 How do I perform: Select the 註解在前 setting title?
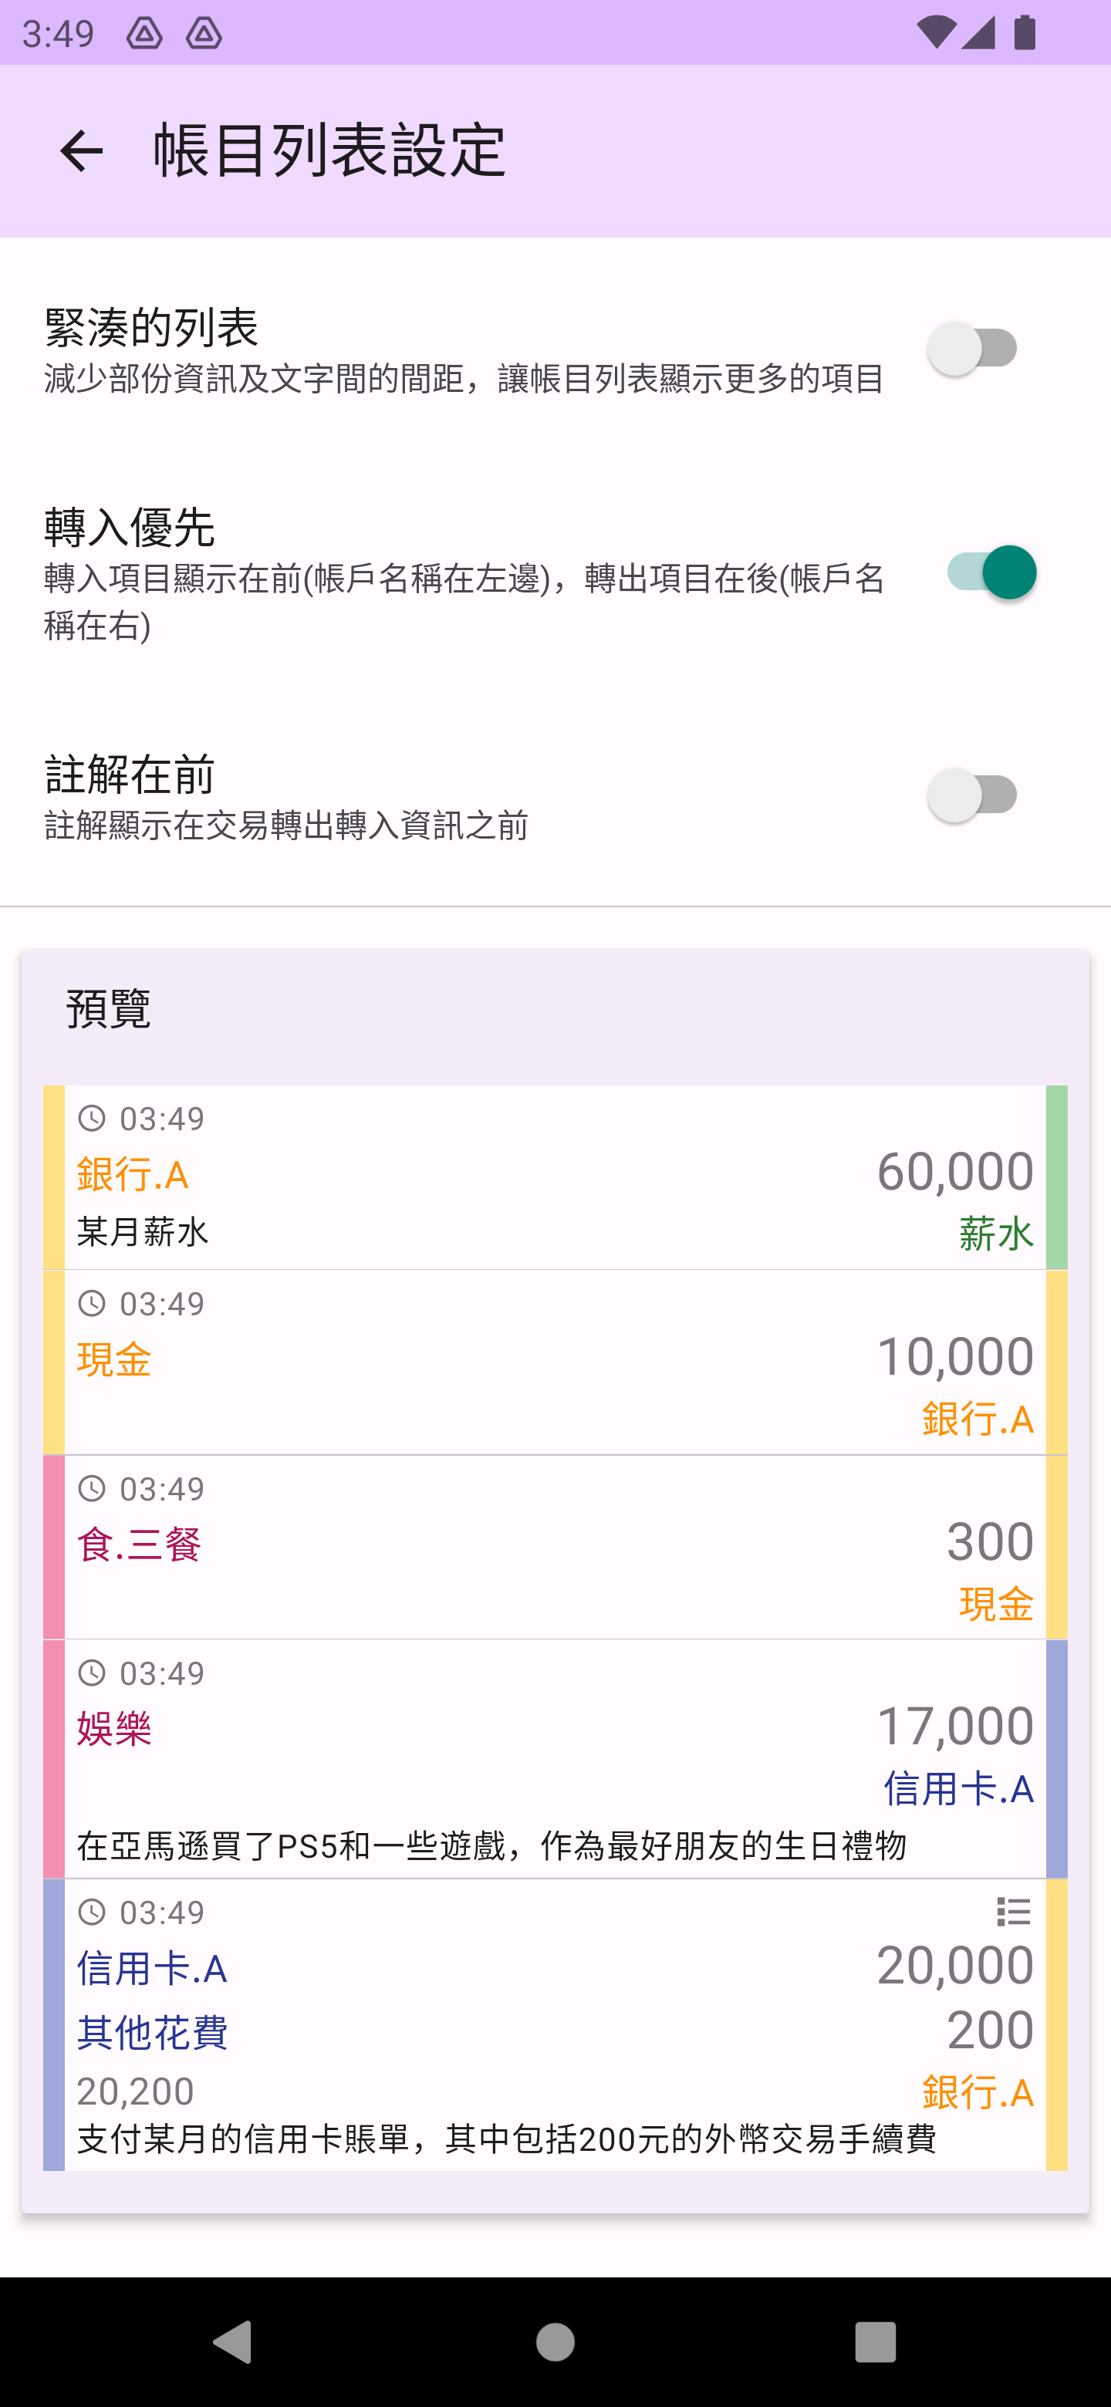tap(130, 775)
